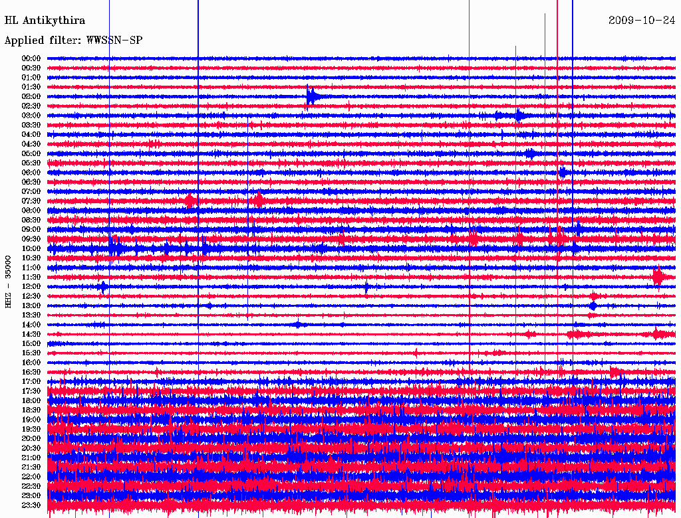Select the 22:00 time row label
Screen dimensions: 681x518
pyautogui.click(x=31, y=477)
